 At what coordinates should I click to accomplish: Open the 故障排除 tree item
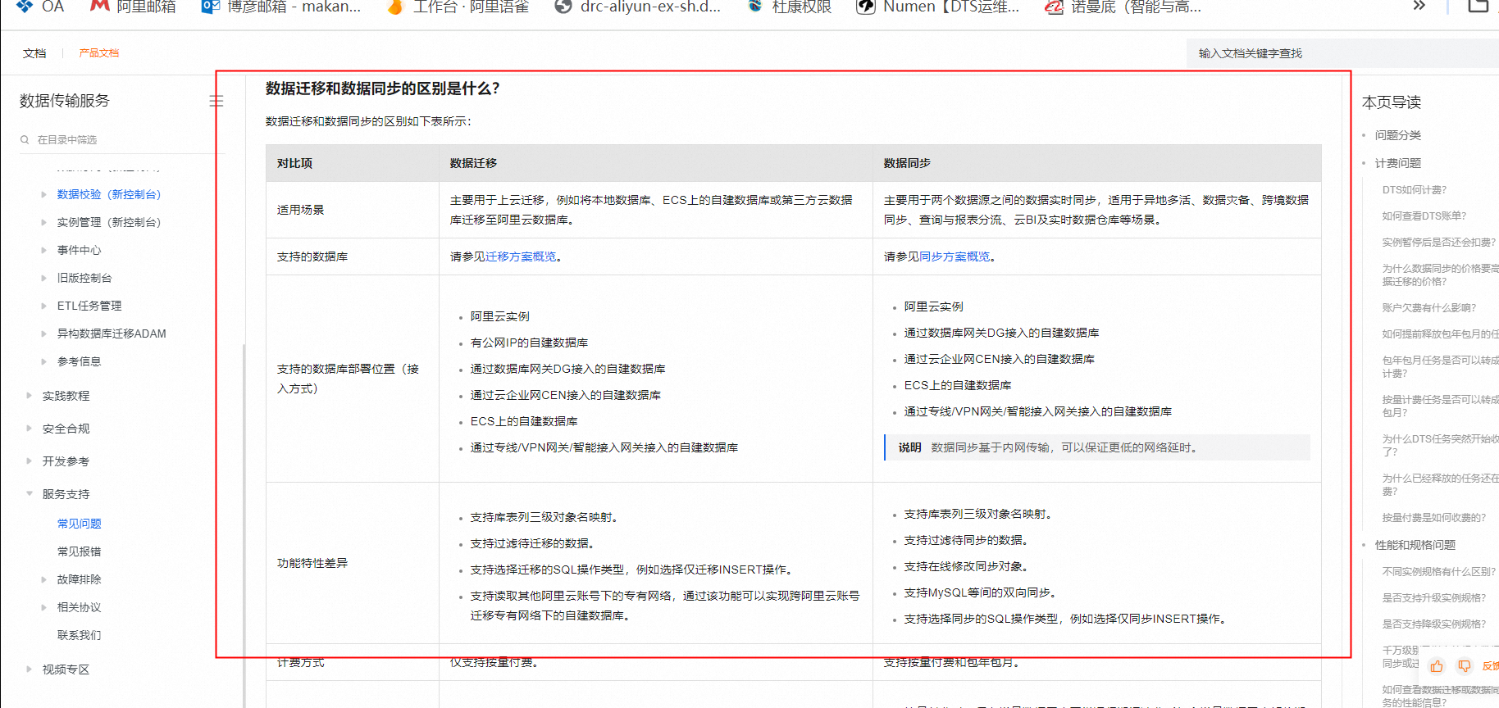coord(80,579)
